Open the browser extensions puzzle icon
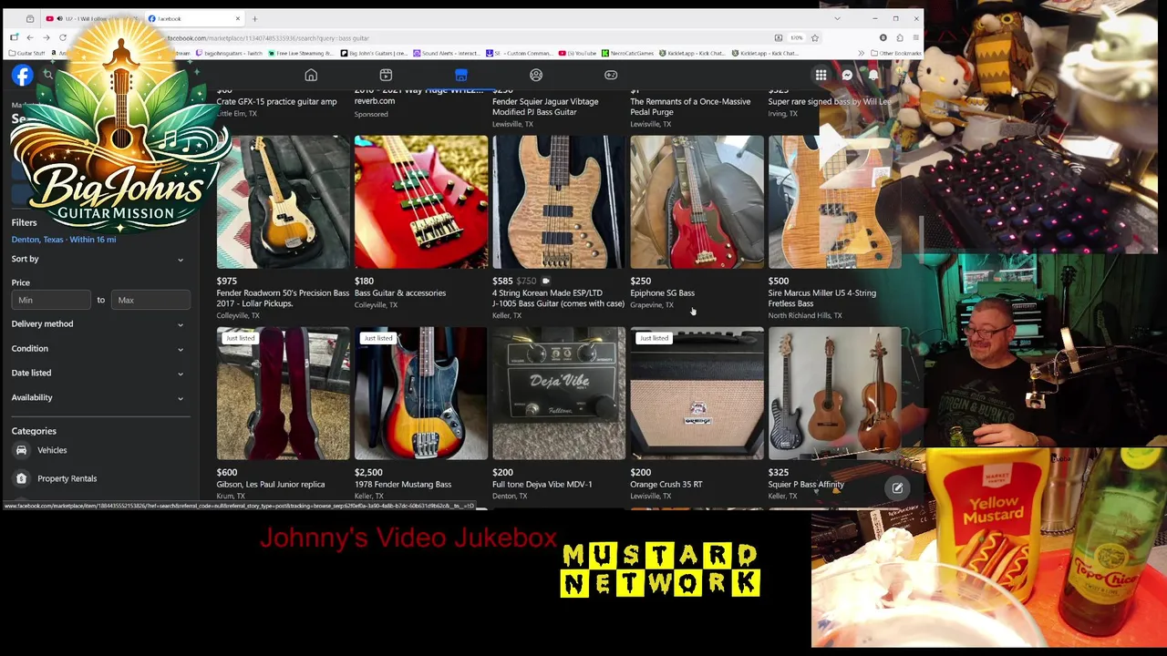 tap(900, 38)
